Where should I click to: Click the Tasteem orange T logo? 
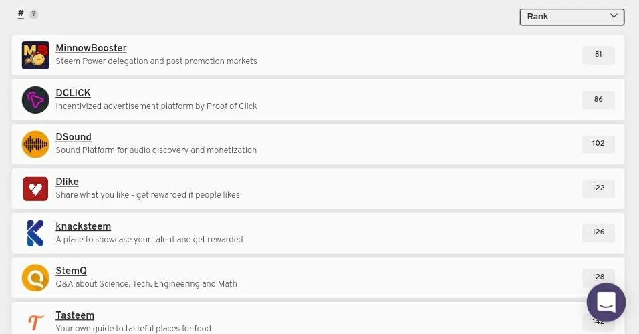[x=35, y=322]
